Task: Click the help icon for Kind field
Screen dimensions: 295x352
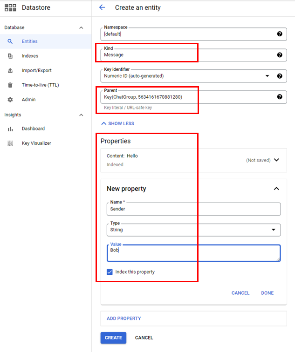Action: [x=280, y=55]
